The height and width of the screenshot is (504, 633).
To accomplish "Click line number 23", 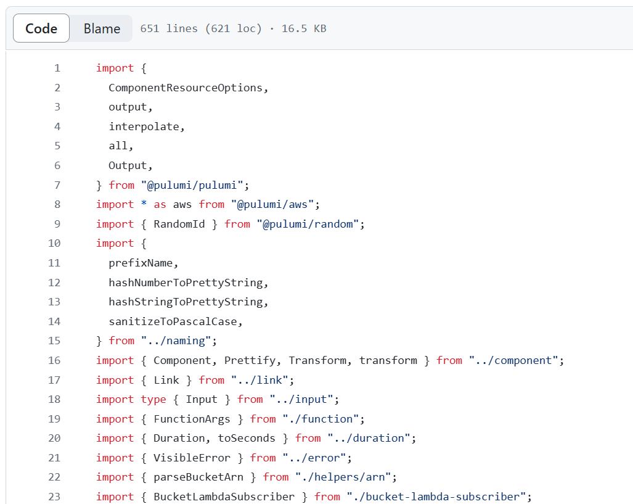I will [x=54, y=497].
